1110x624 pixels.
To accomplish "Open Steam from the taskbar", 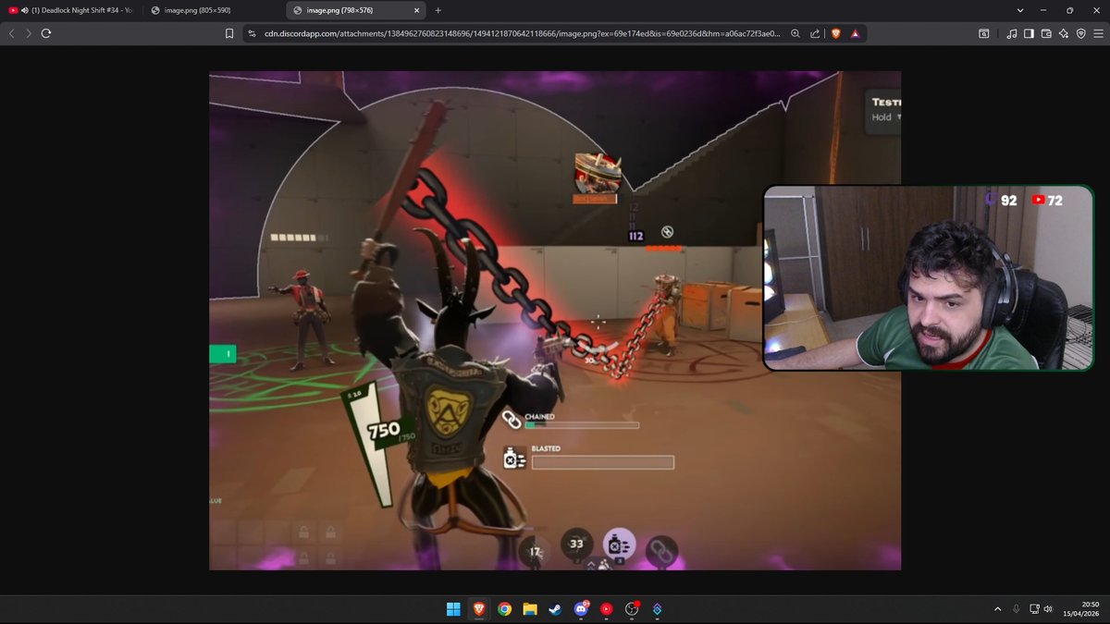I will click(x=555, y=609).
